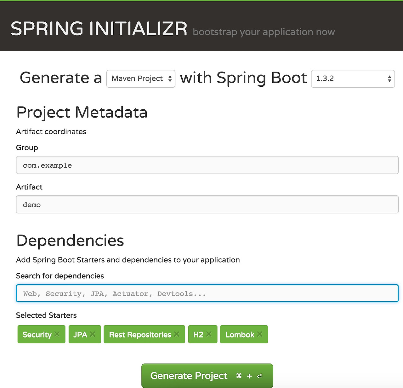
Task: Select the Lombok starter tag label
Action: coord(240,334)
